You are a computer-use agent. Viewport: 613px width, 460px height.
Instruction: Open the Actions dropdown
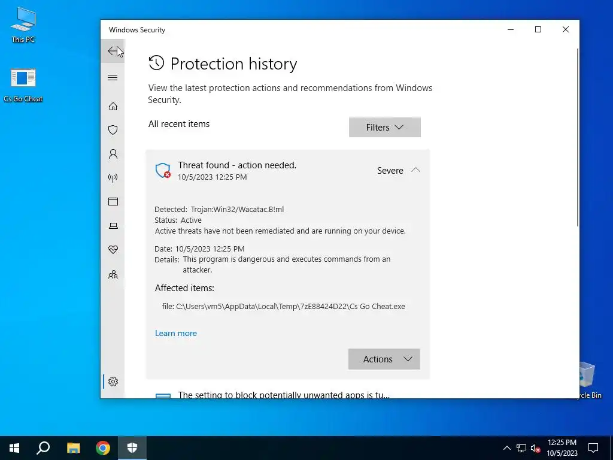click(384, 359)
